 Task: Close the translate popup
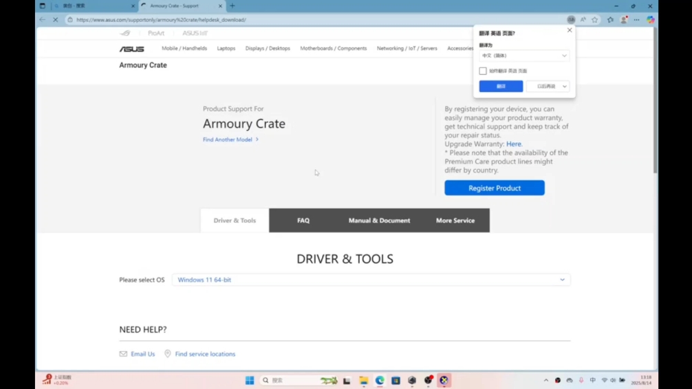click(570, 30)
